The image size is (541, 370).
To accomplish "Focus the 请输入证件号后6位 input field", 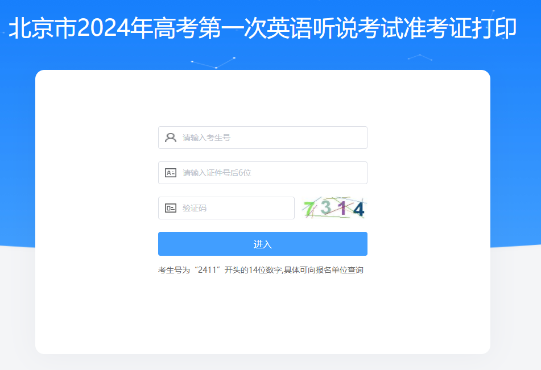I will coord(263,173).
